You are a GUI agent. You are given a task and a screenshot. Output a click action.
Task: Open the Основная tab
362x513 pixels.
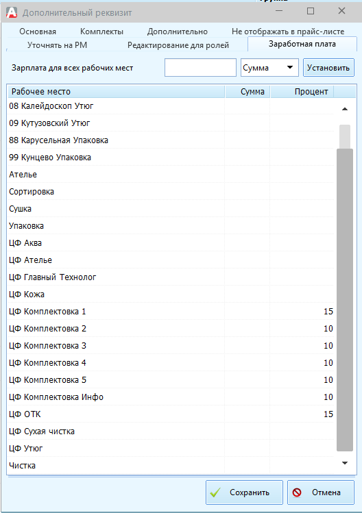38,32
